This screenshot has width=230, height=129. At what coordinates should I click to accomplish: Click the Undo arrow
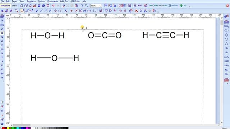[54, 6]
